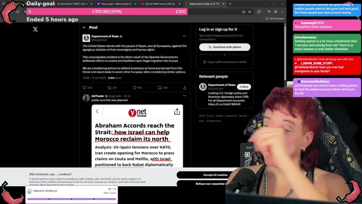Click the 14:26 · 31 Jul 2026 timestamp

coord(94,78)
